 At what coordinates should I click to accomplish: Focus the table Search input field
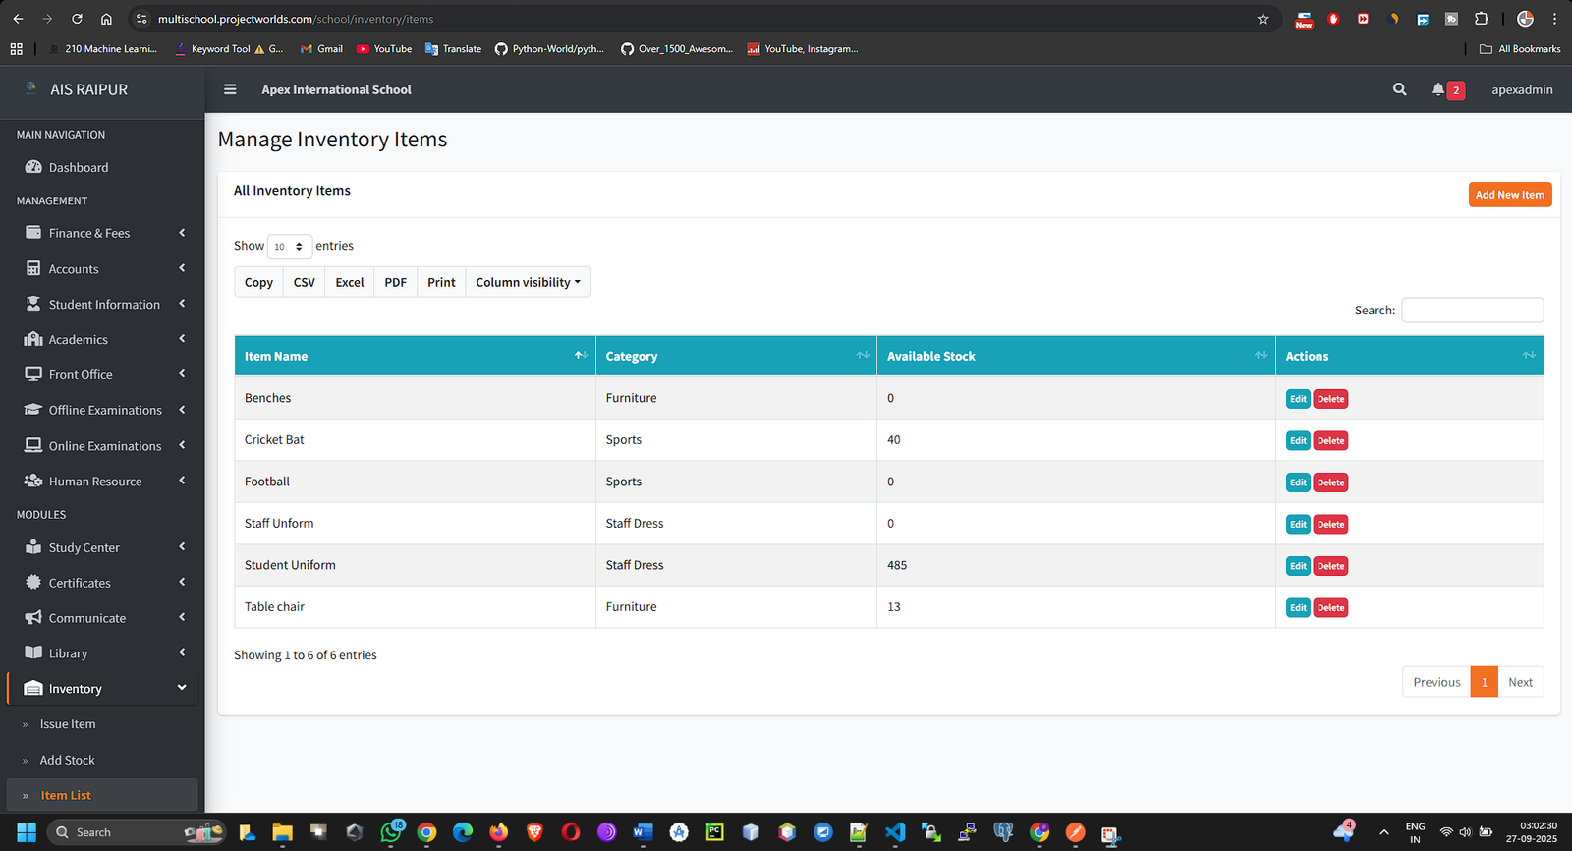(1472, 311)
